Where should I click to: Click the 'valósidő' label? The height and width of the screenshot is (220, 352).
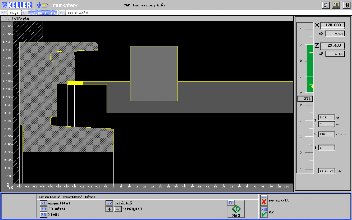pos(123,203)
